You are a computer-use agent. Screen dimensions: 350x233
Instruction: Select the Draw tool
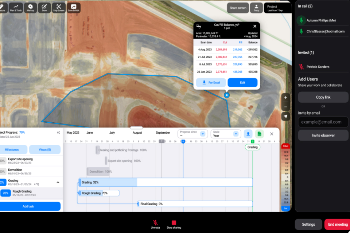click(44, 8)
